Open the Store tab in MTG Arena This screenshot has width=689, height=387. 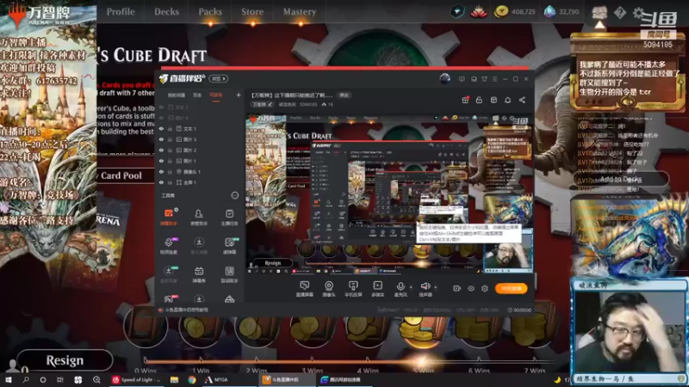coord(252,12)
